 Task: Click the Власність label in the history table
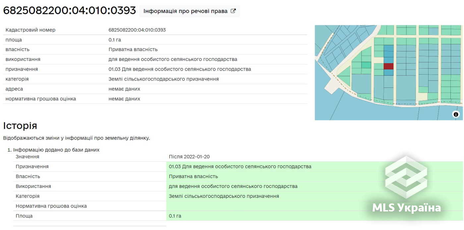28,176
